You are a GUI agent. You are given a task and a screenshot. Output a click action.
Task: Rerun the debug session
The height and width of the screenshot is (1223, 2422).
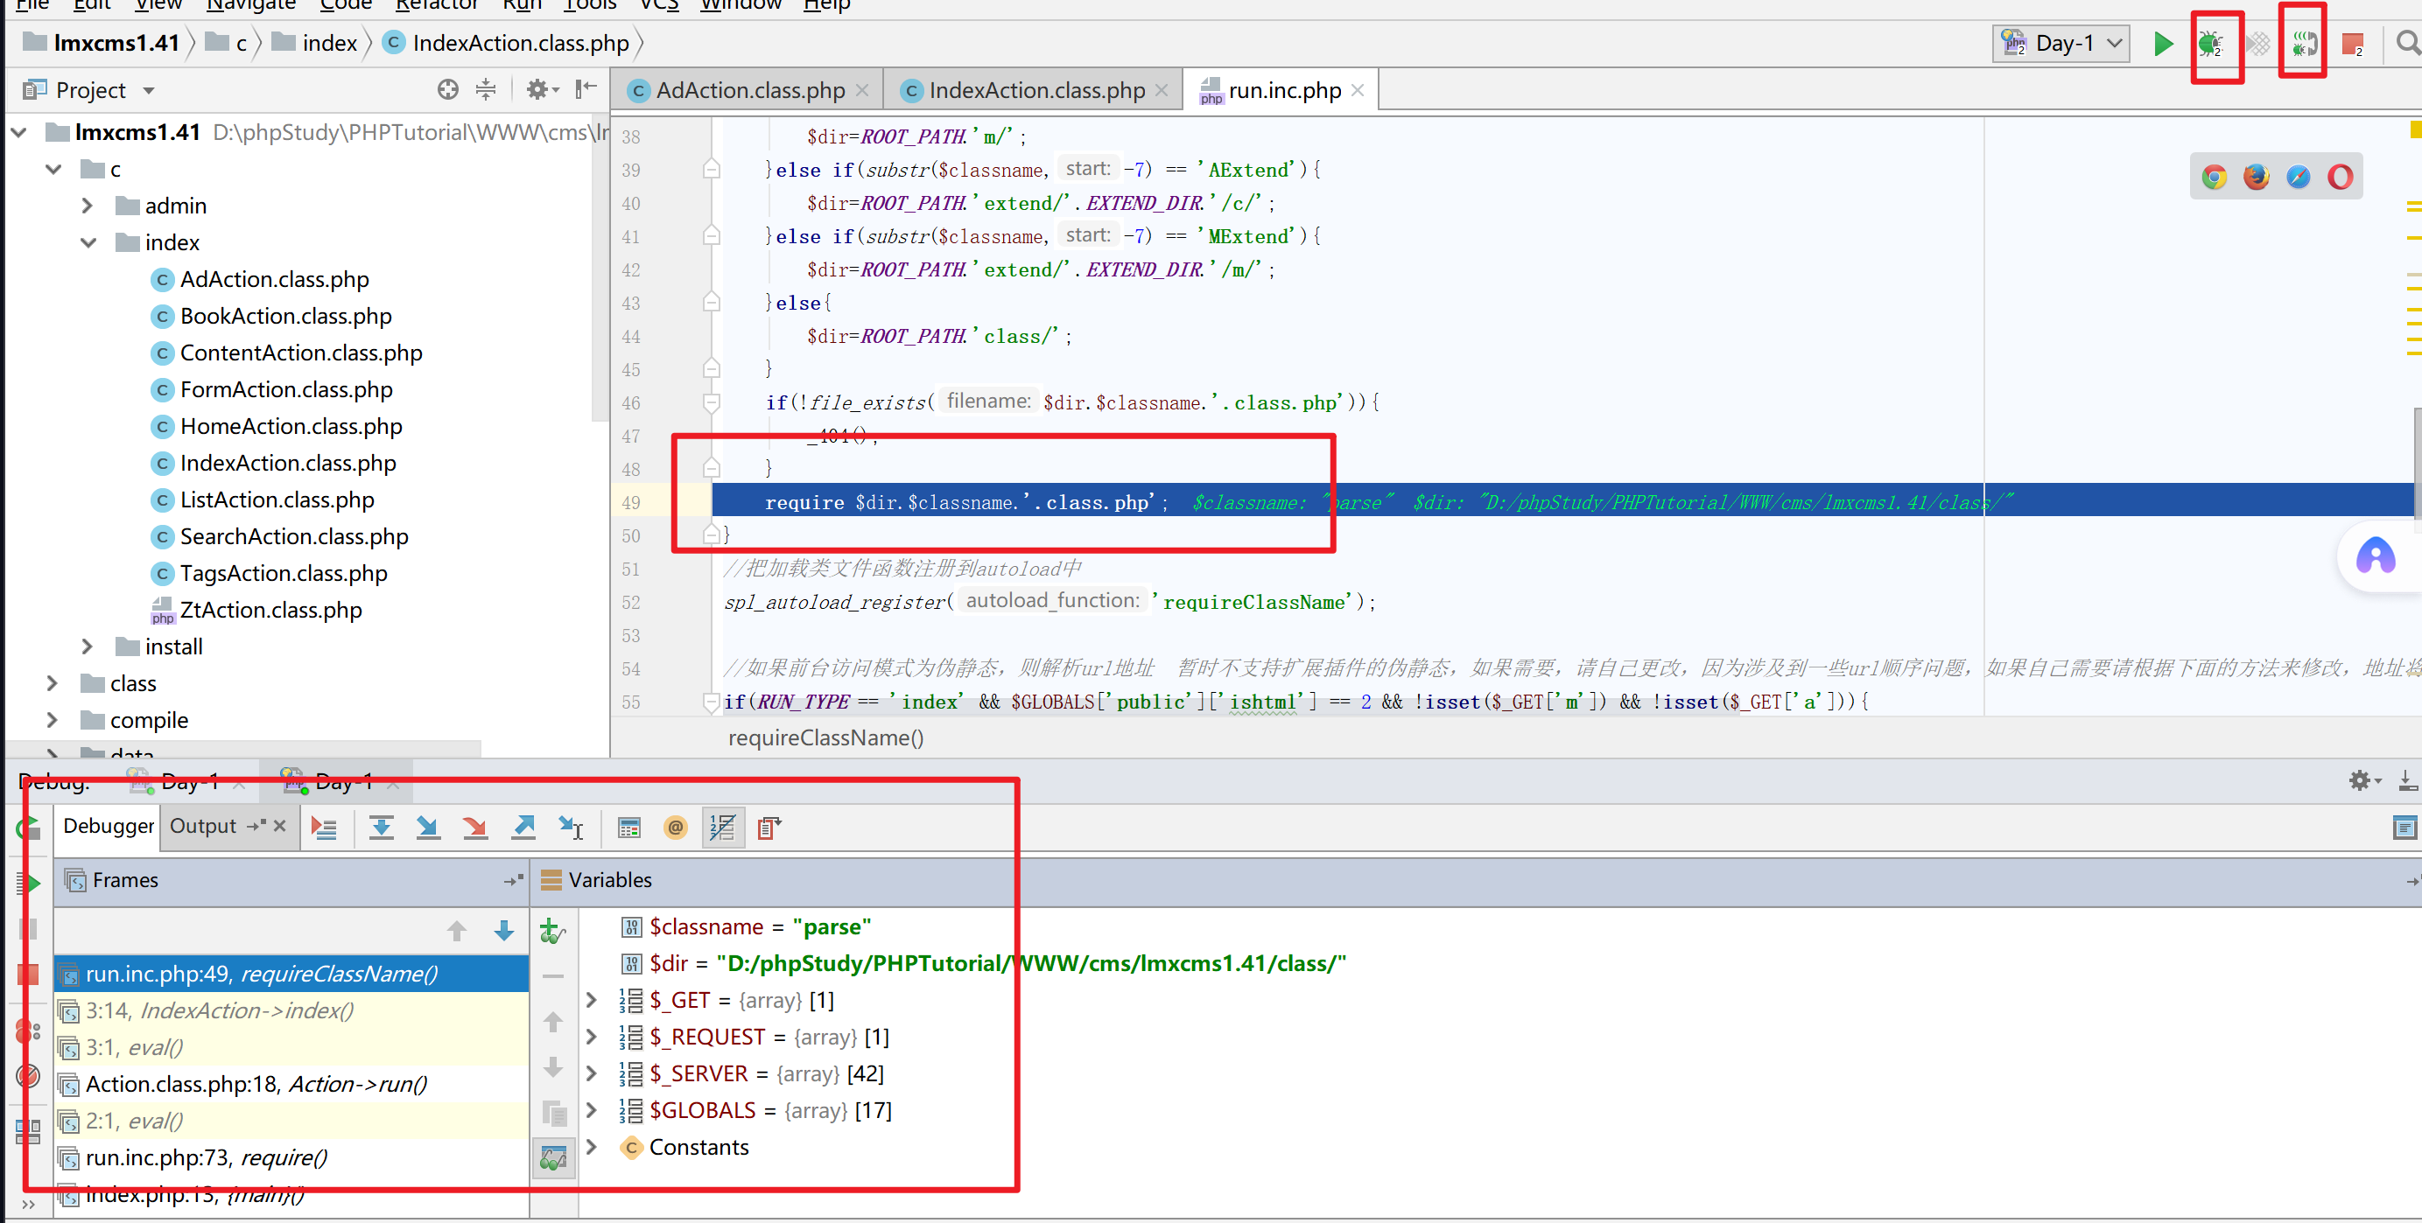(28, 828)
